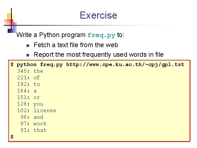Image resolution: width=197 pixels, height=148 pixels.
Task: Open the gpl.txt URL in the command
Action: coord(125,65)
